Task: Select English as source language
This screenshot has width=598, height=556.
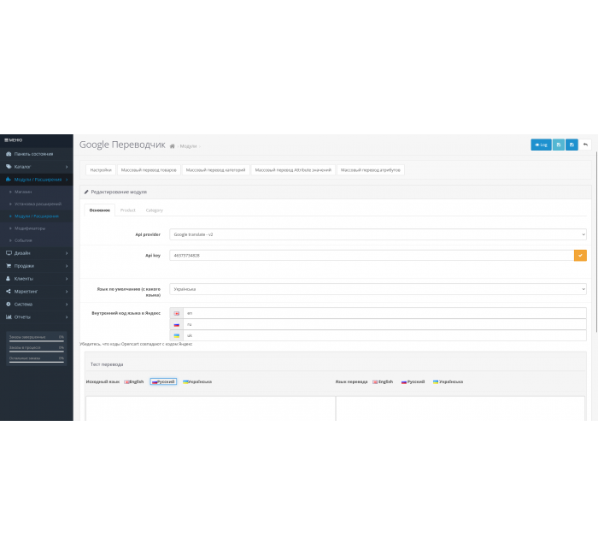Action: point(134,382)
